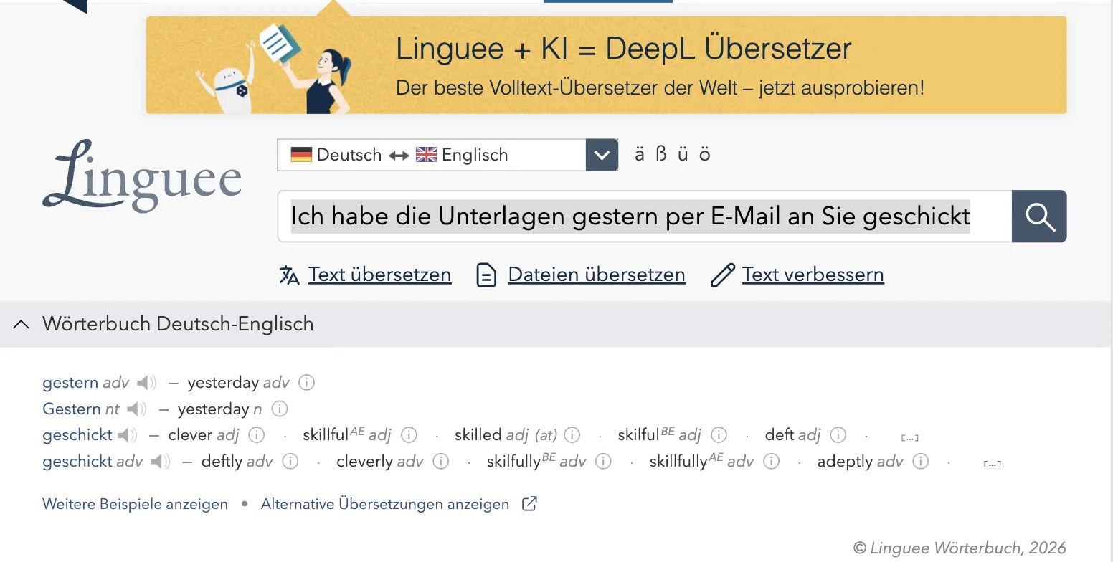Play audio for Gestern nt
Viewport: 1113px width, 562px height.
tap(136, 409)
